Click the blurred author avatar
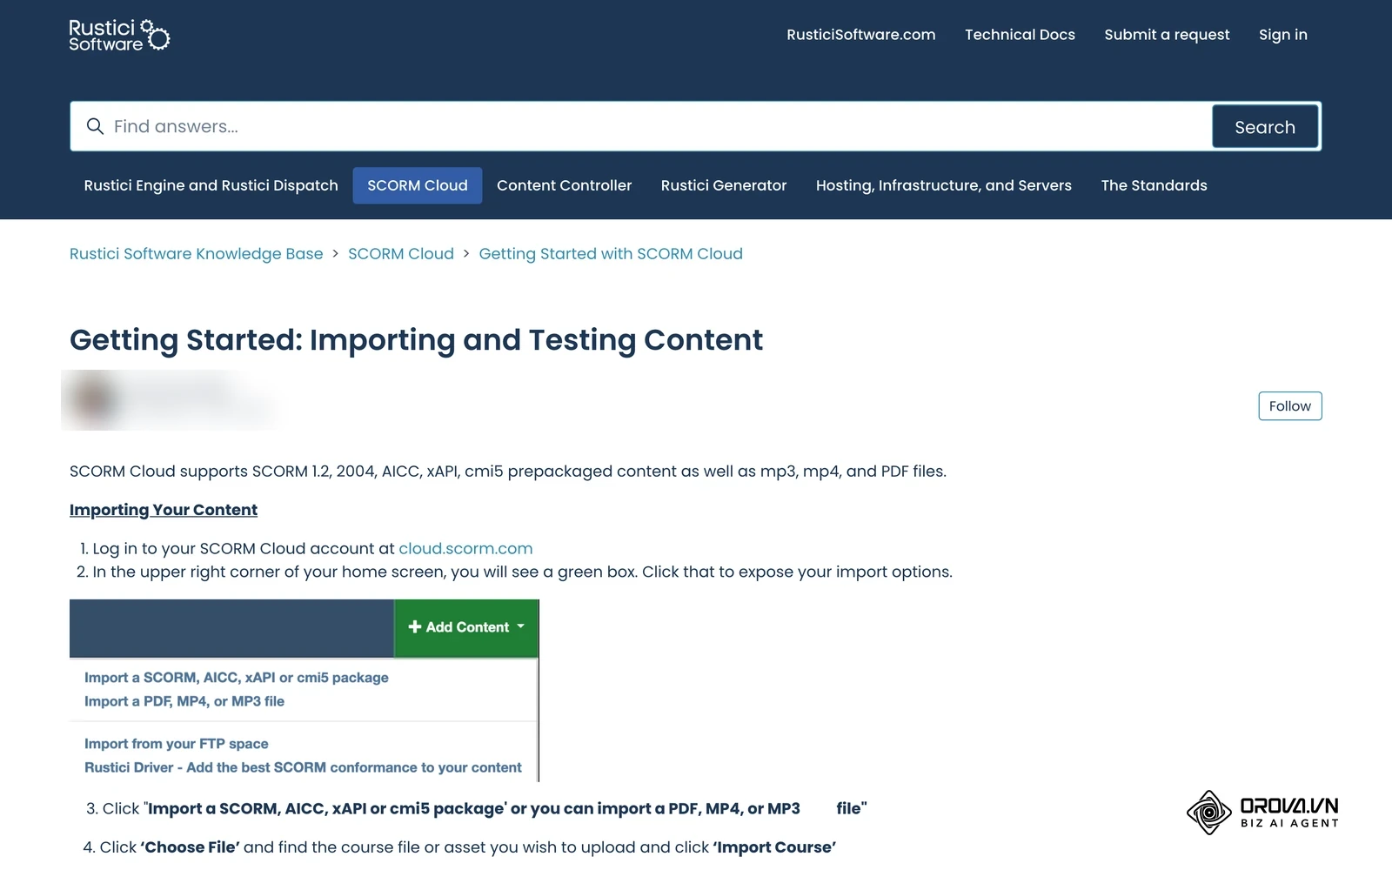1392x870 pixels. [94, 399]
